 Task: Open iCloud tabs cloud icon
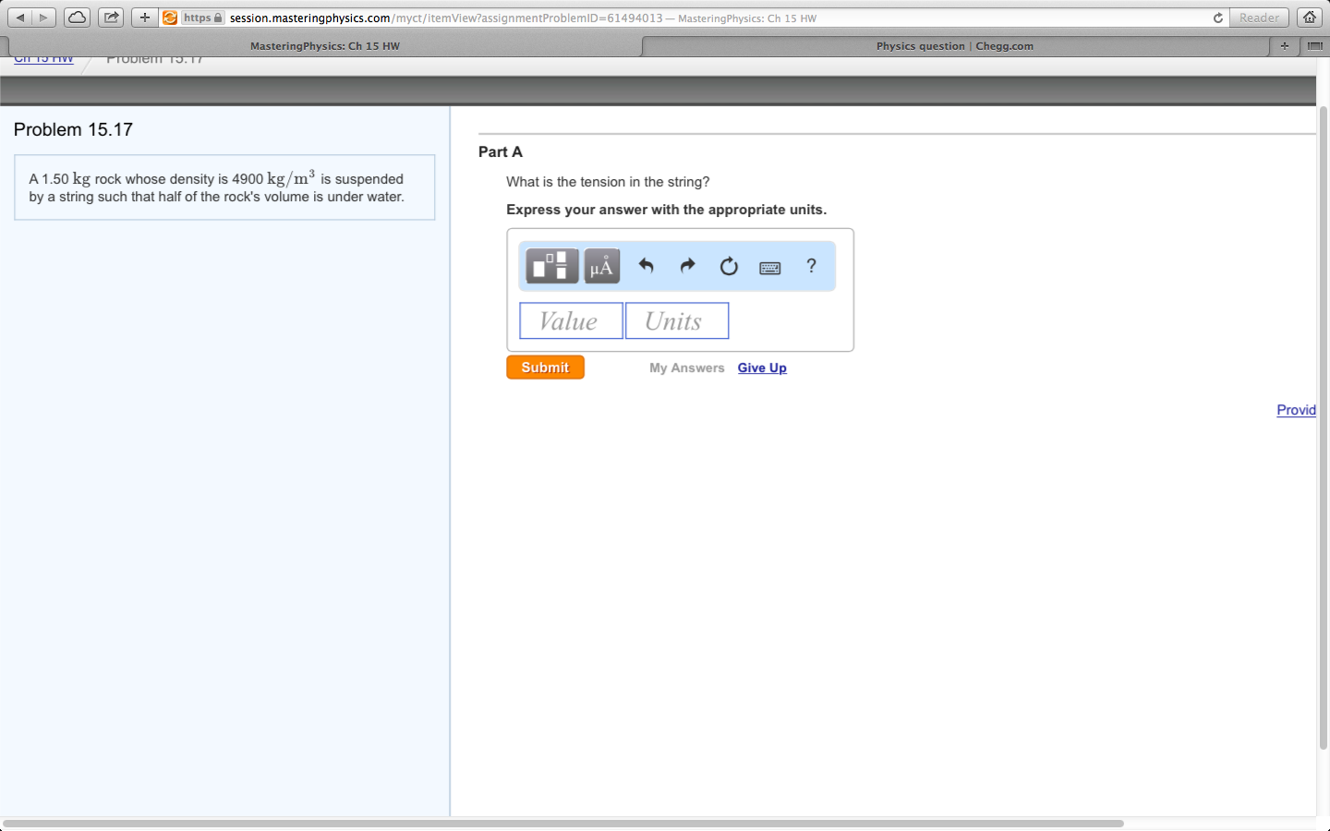77,18
